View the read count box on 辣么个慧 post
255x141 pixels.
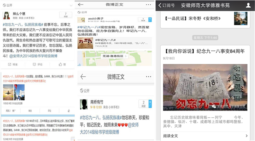coord(66,15)
